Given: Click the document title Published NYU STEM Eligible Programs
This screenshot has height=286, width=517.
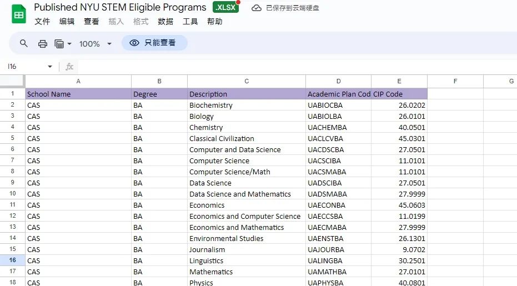Looking at the screenshot, I should pyautogui.click(x=120, y=7).
